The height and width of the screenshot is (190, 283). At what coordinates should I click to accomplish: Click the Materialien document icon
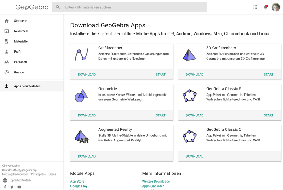(x=7, y=41)
